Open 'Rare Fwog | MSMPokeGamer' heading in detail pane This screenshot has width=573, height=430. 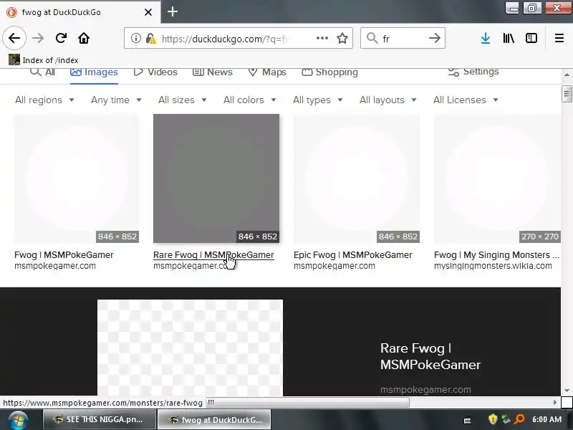[430, 356]
